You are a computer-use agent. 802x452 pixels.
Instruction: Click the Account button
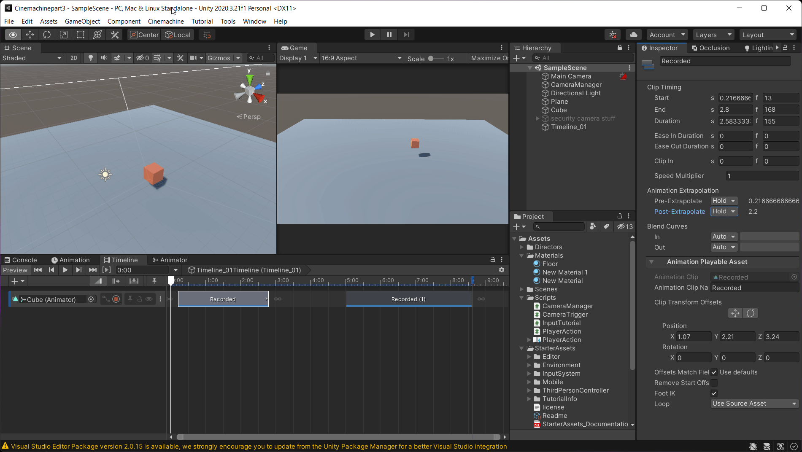click(665, 35)
